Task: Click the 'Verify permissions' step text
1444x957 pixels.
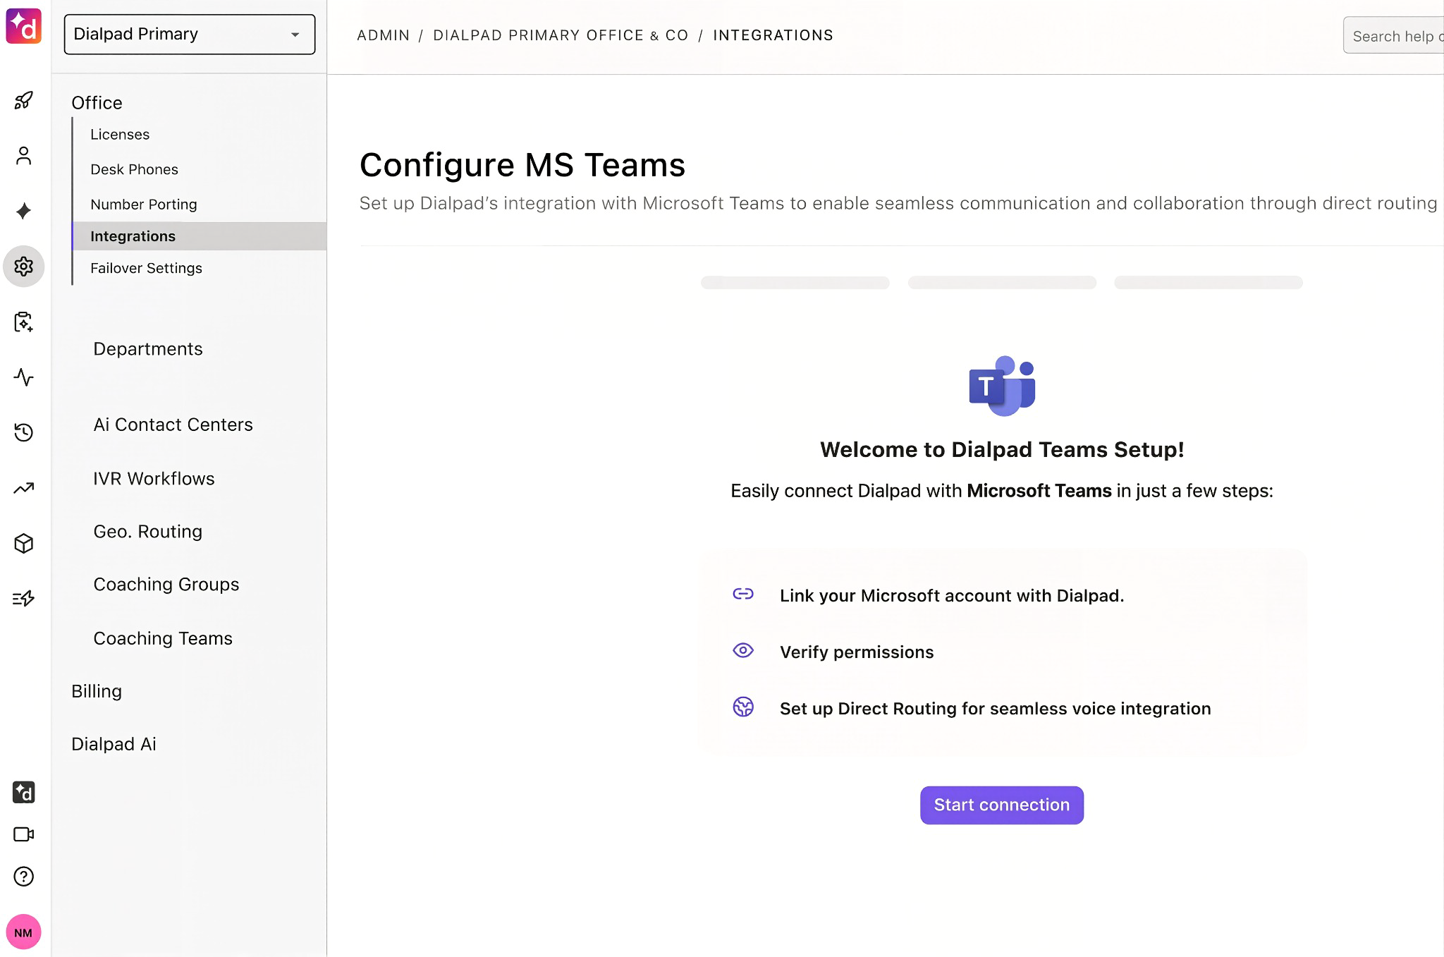Action: [857, 652]
